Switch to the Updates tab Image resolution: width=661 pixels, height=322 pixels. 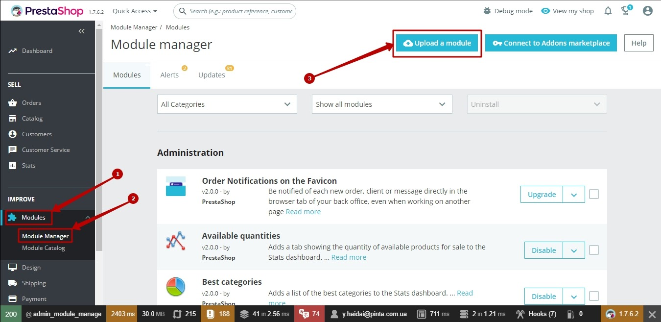point(212,75)
